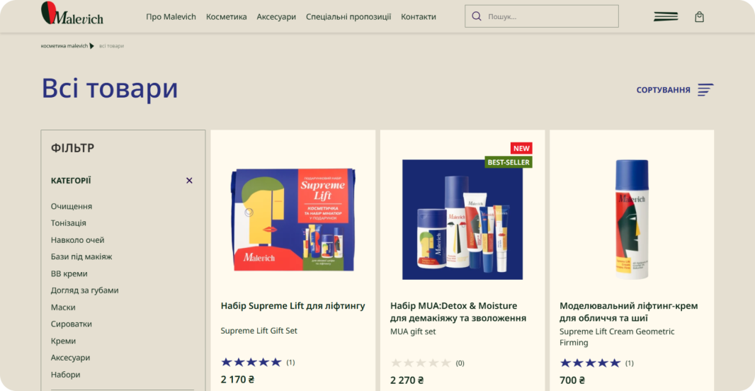Open the MUA Detox & Moisture product image

462,220
